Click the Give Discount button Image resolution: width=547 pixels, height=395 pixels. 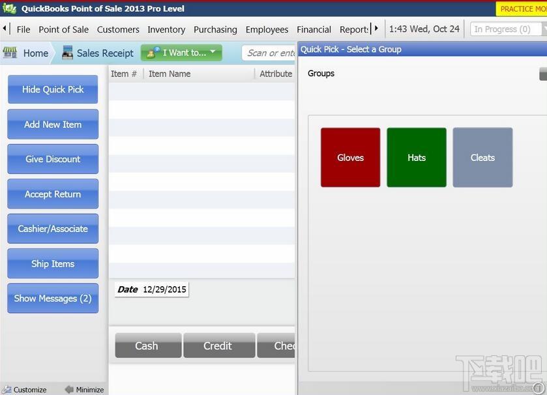coord(53,159)
